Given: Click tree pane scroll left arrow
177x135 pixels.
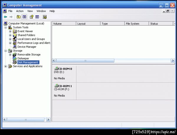Looking at the screenshot, I should pyautogui.click(x=5, y=120).
